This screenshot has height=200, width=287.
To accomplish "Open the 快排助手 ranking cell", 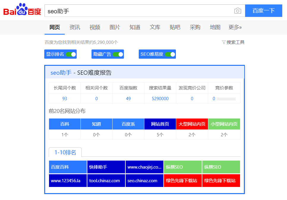I will pos(106,167).
